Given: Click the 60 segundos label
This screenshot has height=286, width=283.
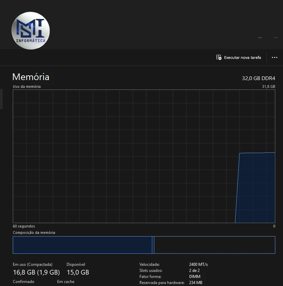Looking at the screenshot, I should pyautogui.click(x=24, y=226).
